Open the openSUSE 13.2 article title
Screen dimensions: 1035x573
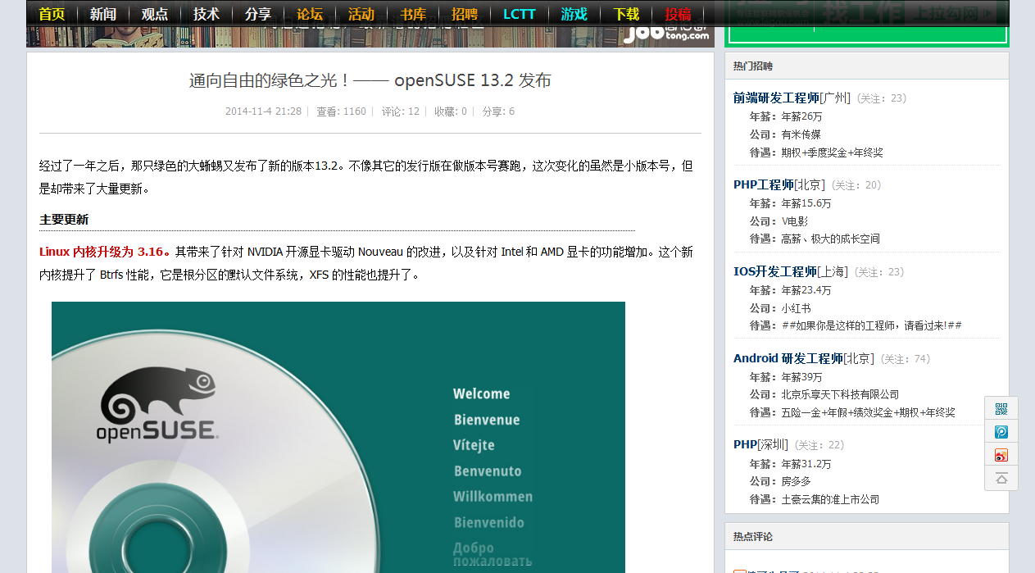click(370, 80)
